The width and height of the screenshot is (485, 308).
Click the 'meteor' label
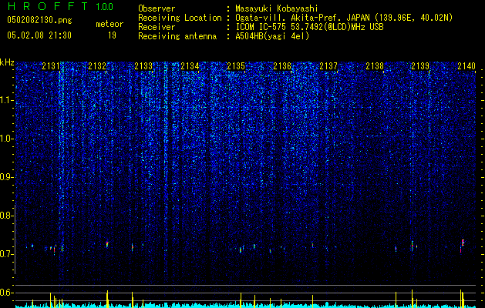tap(109, 24)
